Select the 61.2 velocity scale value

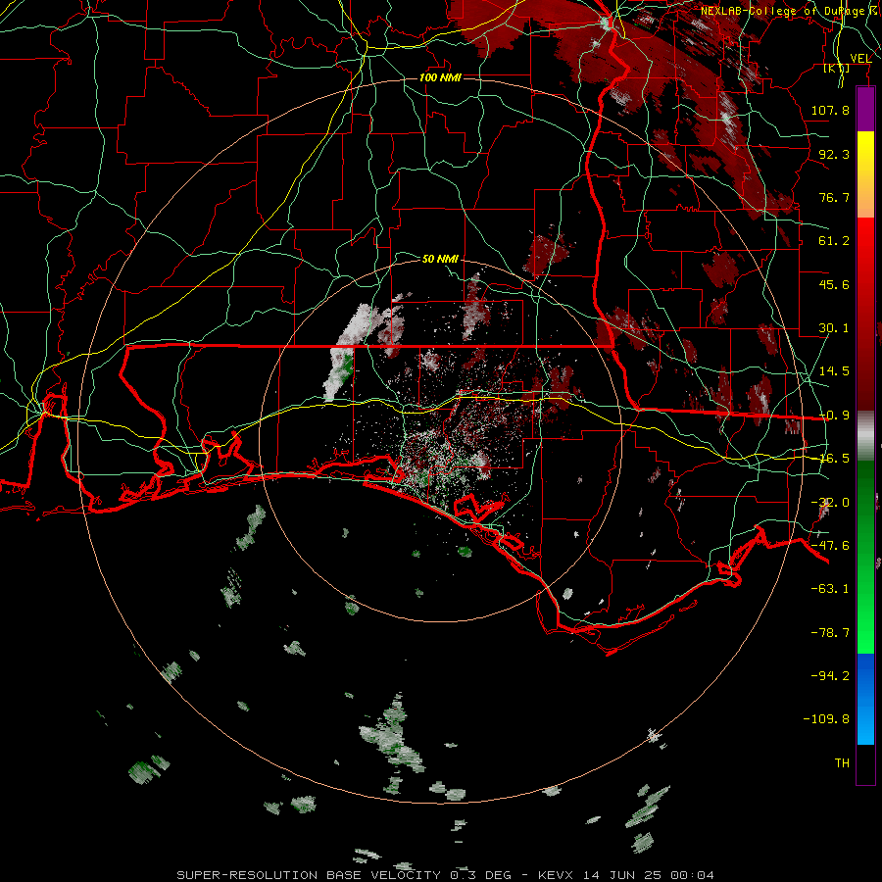[834, 241]
